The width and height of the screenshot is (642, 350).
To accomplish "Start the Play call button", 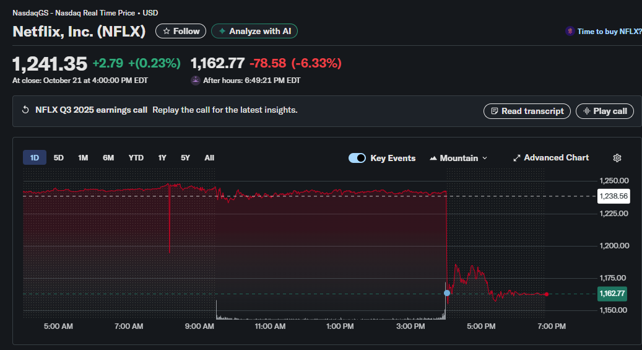I will pos(605,111).
